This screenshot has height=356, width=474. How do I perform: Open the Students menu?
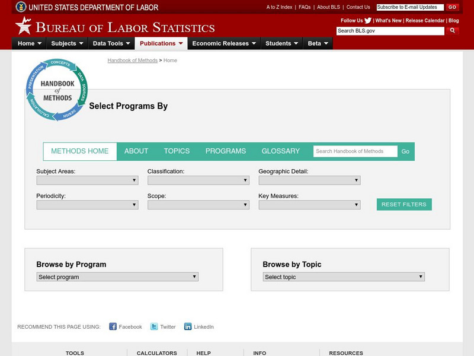[x=281, y=43]
